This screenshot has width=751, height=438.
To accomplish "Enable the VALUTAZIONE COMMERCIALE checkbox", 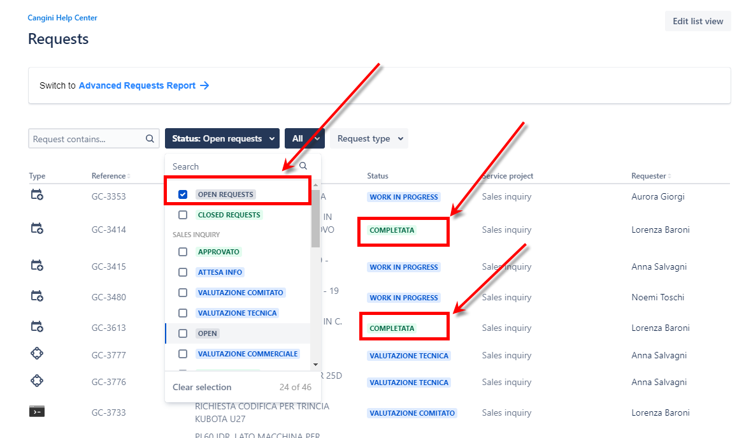I will (x=183, y=354).
